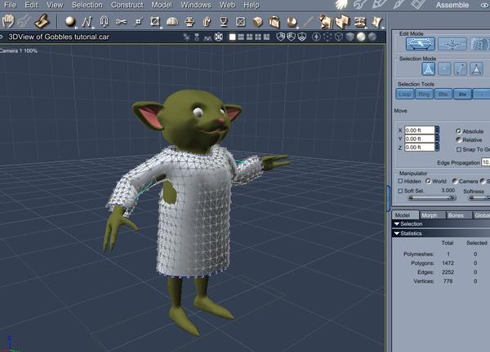Image resolution: width=490 pixels, height=352 pixels.
Task: Click the X value stepper arrows
Action: tap(437, 130)
